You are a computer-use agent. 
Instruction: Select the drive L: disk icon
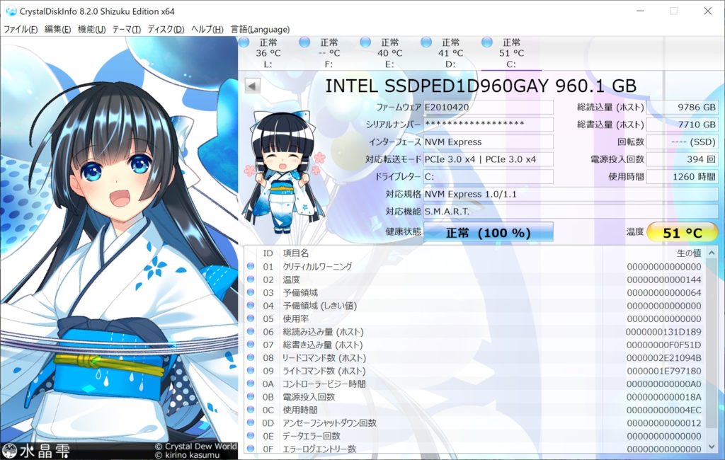click(x=245, y=42)
